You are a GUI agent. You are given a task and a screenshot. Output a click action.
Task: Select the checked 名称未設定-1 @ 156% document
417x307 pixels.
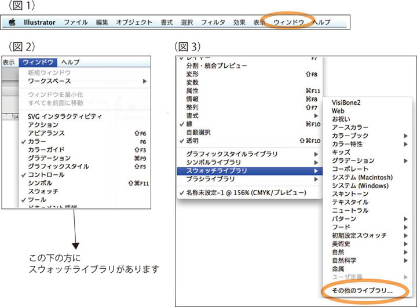point(250,193)
